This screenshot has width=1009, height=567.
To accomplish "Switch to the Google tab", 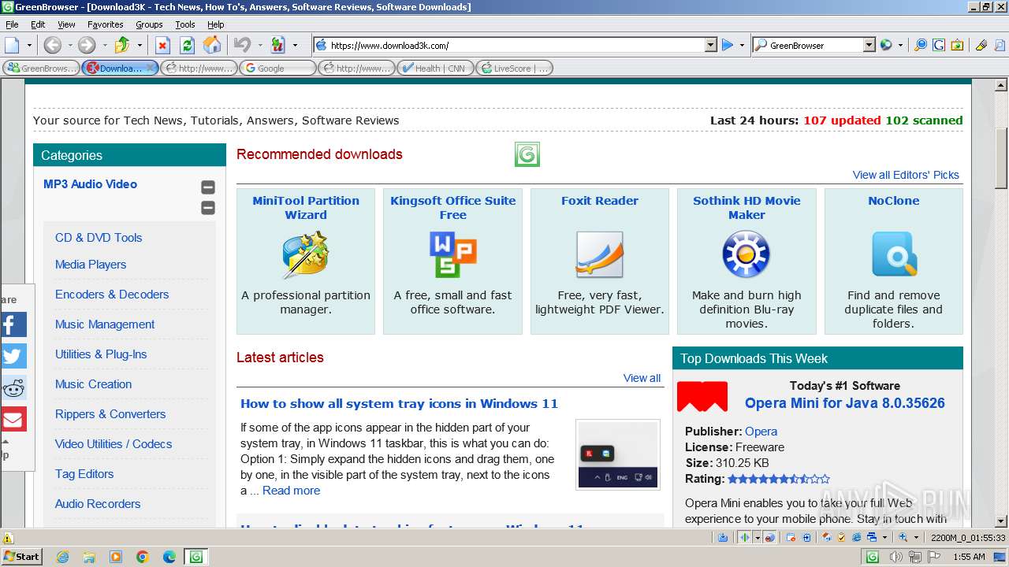I will [x=277, y=69].
